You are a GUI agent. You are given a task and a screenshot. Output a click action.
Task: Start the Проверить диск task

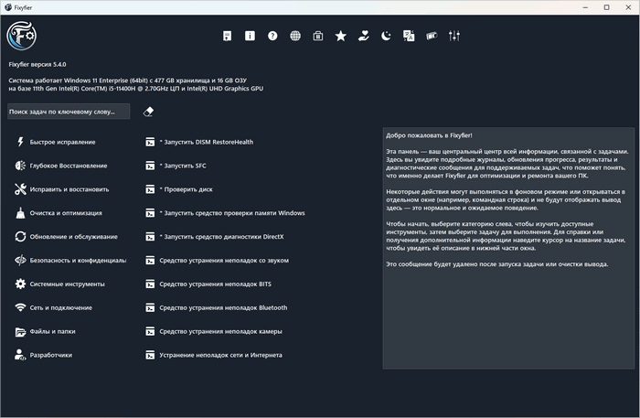[x=187, y=189]
